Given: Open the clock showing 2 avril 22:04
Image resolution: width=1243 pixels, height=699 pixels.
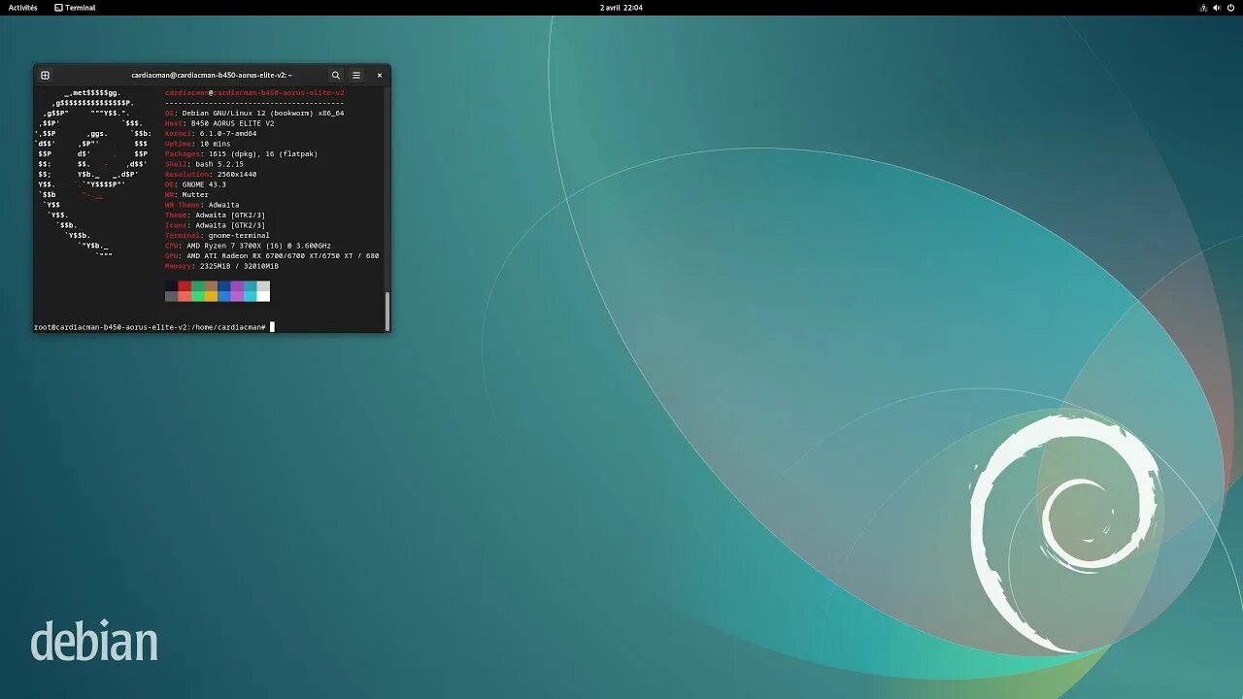Looking at the screenshot, I should (621, 8).
